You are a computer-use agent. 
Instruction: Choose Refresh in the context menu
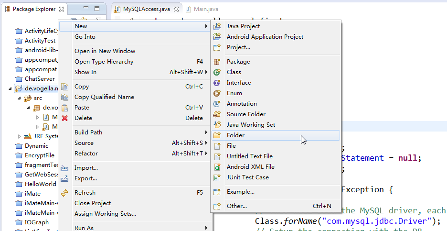pyautogui.click(x=85, y=193)
